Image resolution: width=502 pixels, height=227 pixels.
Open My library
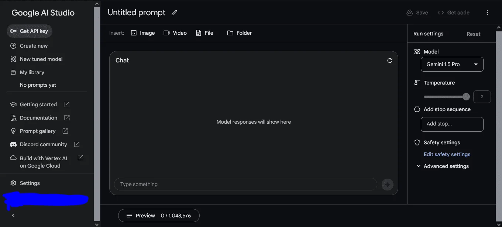32,72
